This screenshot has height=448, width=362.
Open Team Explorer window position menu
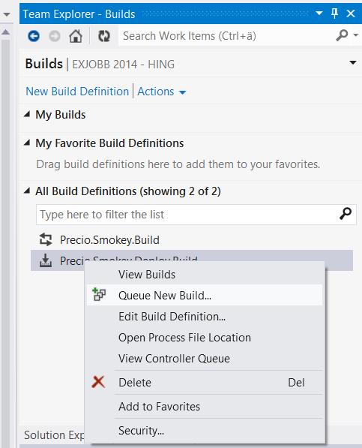click(x=319, y=14)
